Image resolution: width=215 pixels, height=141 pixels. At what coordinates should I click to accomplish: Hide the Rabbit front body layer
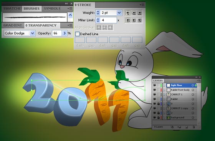click(x=155, y=90)
